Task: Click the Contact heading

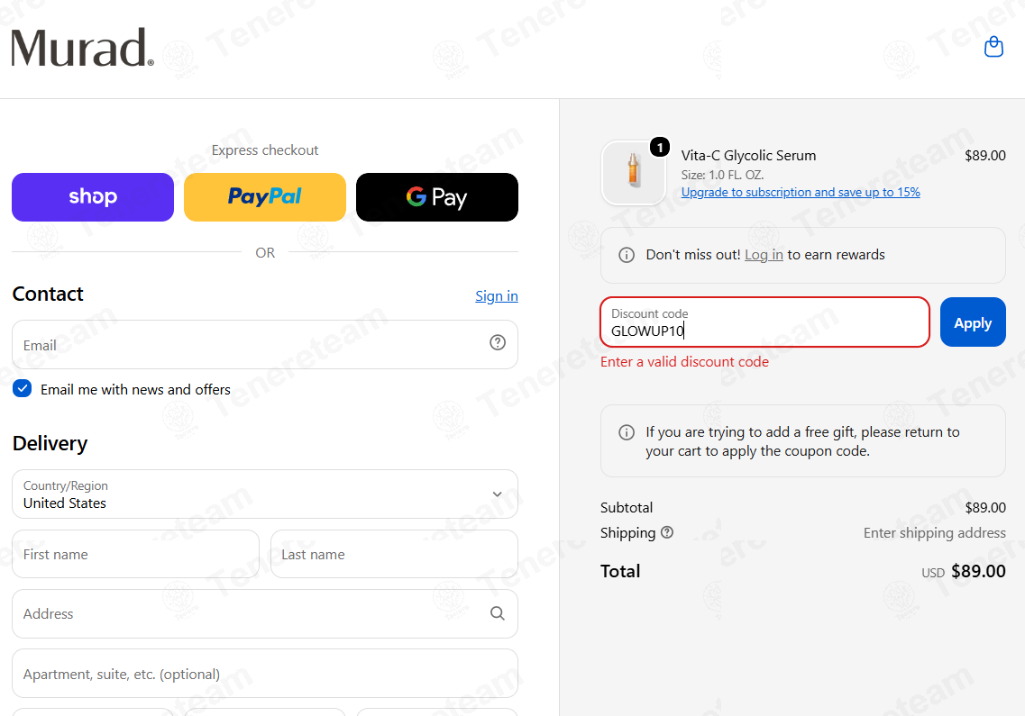Action: [48, 294]
